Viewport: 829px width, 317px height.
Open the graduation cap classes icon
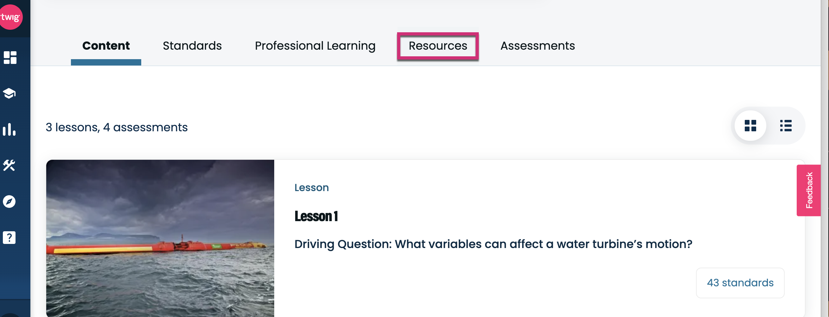[x=9, y=93]
